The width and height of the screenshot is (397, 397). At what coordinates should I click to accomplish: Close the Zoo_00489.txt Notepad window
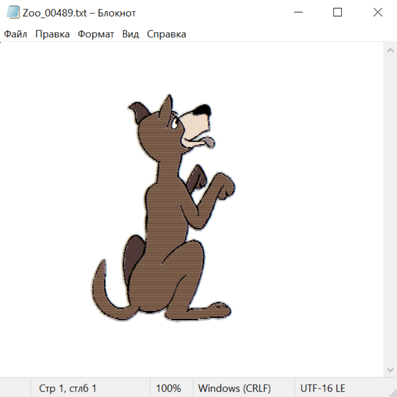click(378, 12)
